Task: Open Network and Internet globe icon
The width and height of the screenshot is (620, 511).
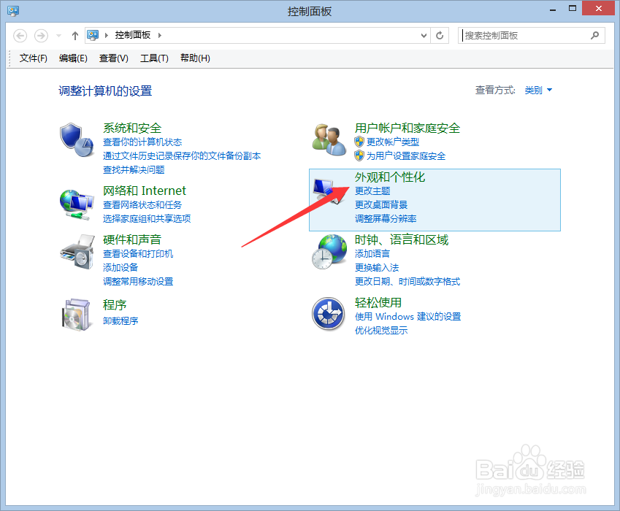Action: [77, 204]
